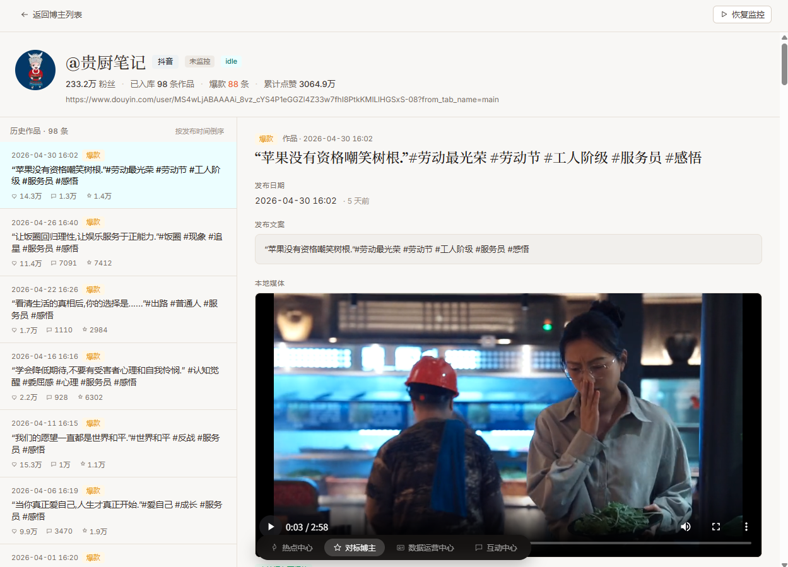Click the 未监控 status tag
Screen dimensions: 788x567
click(199, 61)
